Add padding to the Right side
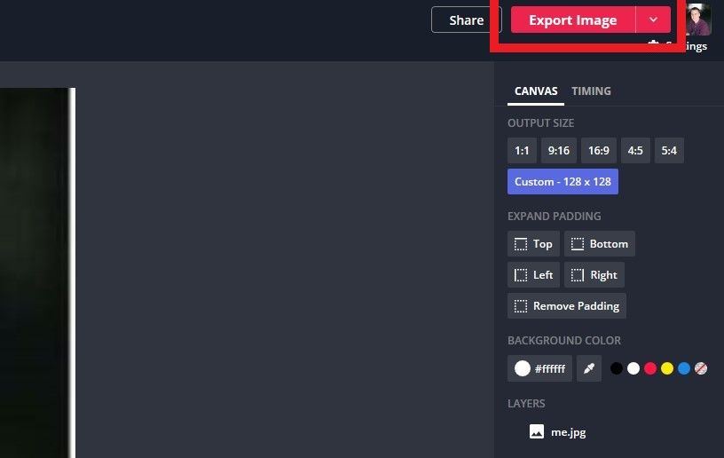The height and width of the screenshot is (458, 724). coord(594,275)
